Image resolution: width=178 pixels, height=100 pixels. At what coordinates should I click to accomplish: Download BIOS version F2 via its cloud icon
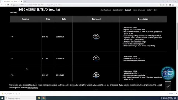tap(96, 58)
